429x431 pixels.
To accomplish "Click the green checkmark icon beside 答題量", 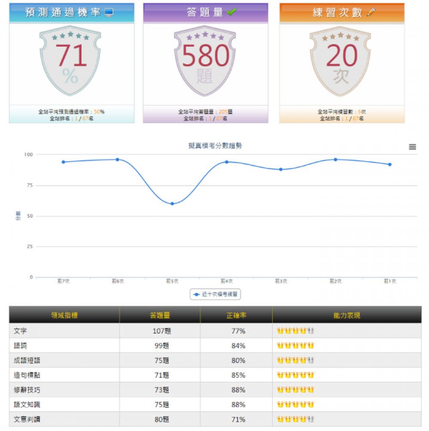I will coord(231,13).
